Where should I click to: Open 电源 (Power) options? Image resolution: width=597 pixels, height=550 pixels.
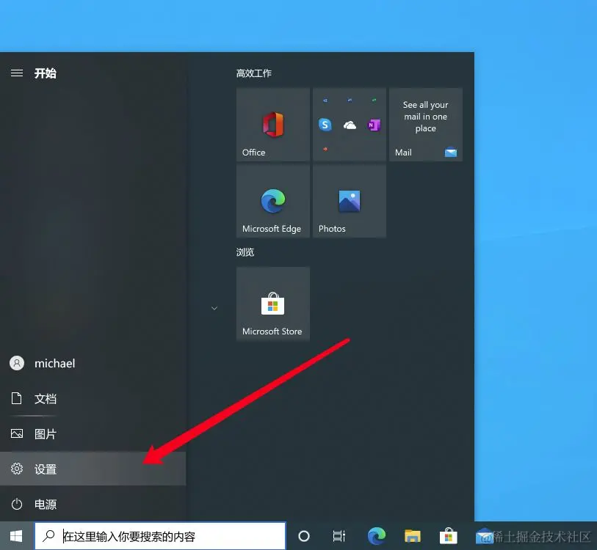pos(93,504)
